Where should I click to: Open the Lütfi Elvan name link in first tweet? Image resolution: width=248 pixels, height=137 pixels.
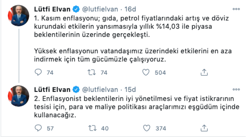52,9
